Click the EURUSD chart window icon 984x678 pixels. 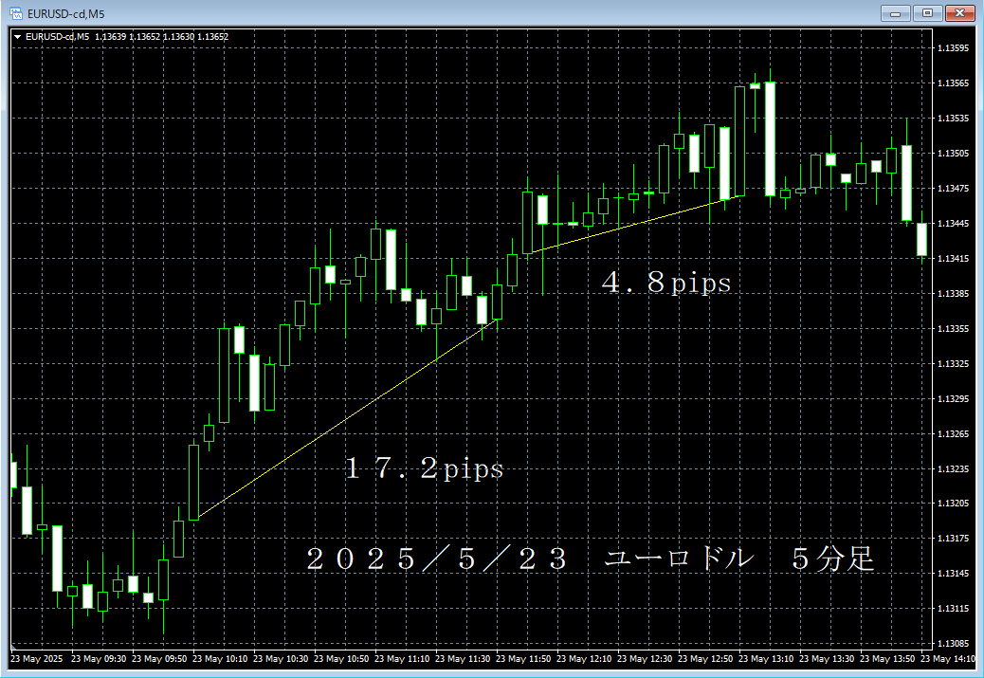(15, 13)
